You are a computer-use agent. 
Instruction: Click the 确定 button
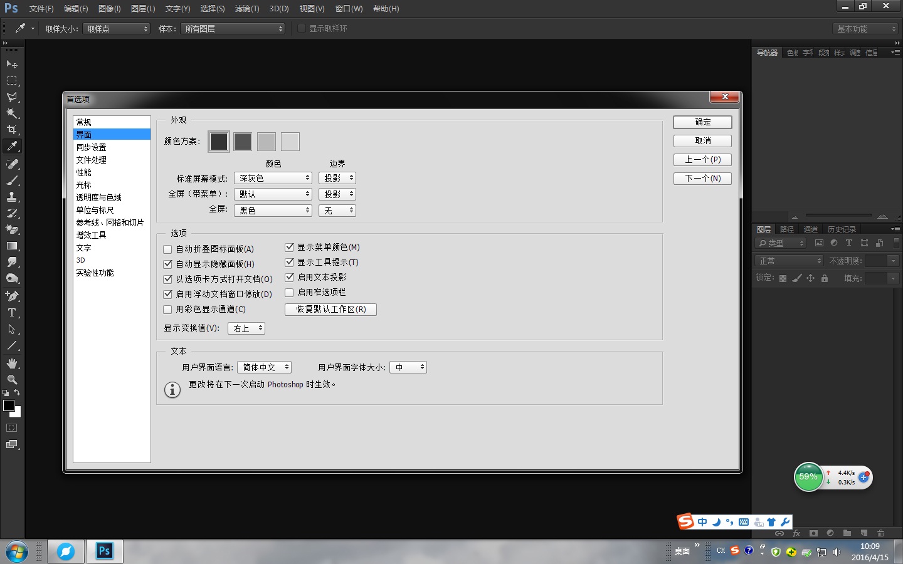[702, 122]
